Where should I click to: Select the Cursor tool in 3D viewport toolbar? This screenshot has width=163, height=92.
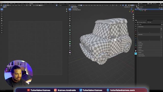(x=70, y=11)
